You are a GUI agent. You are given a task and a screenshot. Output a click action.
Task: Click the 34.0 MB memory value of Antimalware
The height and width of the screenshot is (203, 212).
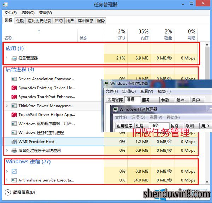pos(141,180)
